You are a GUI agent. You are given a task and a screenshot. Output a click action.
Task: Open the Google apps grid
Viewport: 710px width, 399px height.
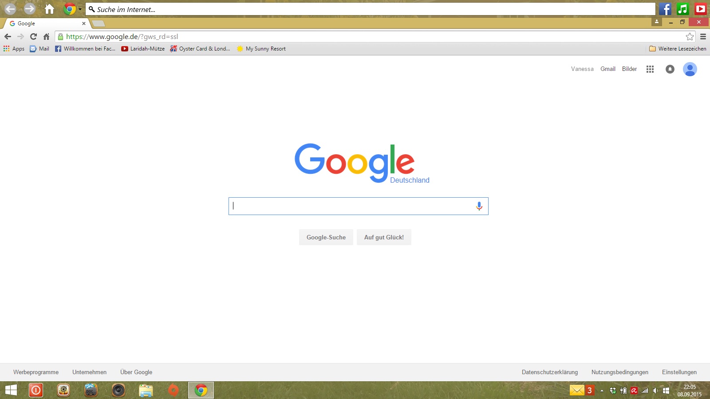click(x=650, y=69)
